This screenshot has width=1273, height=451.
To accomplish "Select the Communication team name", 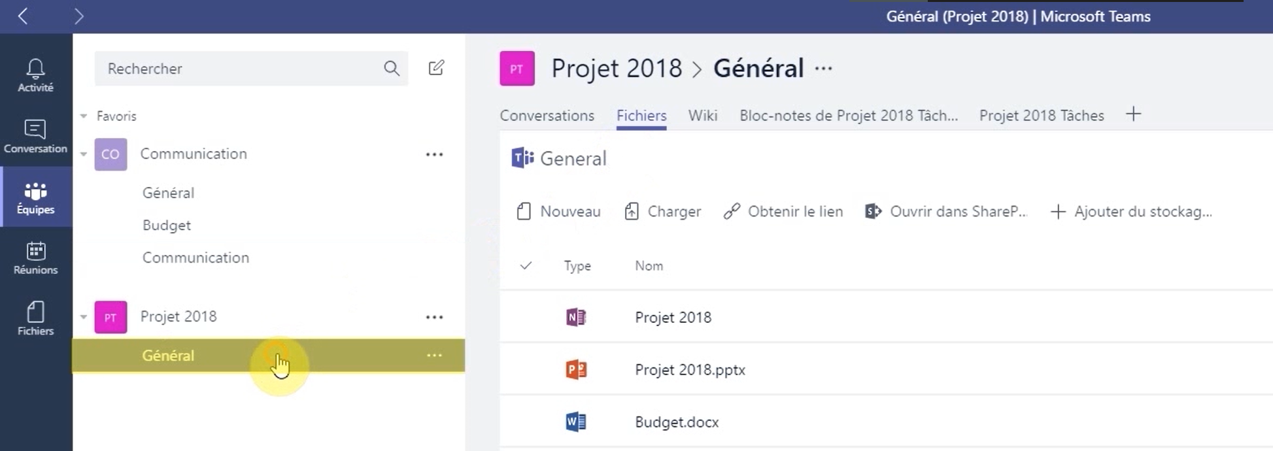I will click(194, 154).
